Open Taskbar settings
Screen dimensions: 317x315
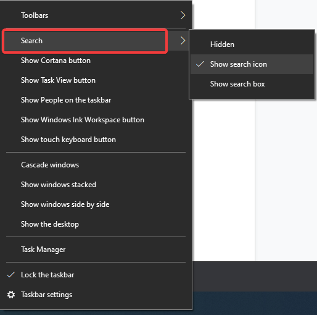[x=96, y=295]
